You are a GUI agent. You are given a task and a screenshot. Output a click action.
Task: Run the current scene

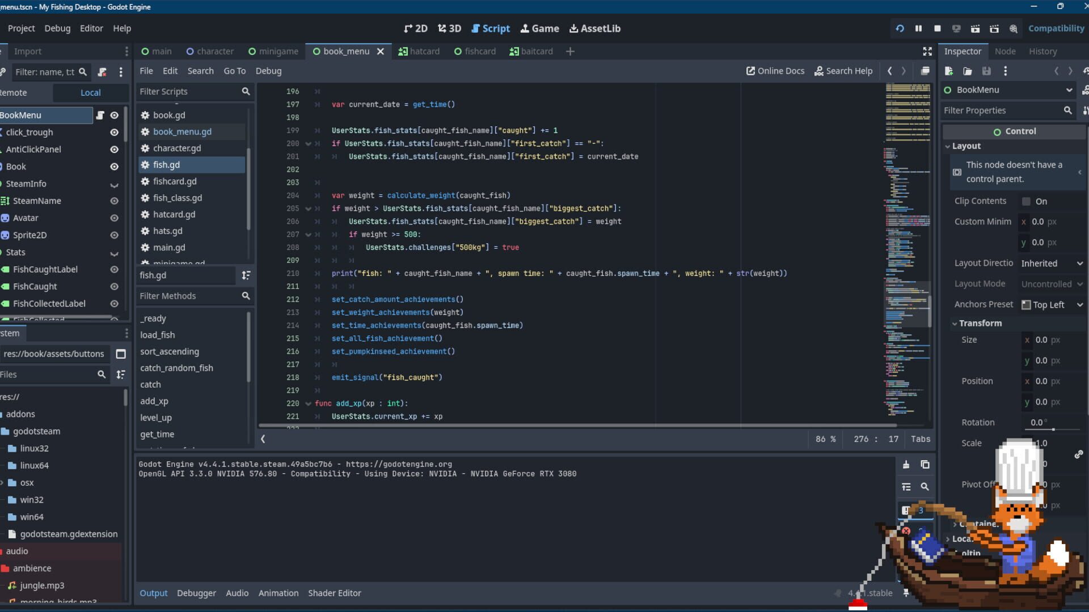click(x=975, y=28)
